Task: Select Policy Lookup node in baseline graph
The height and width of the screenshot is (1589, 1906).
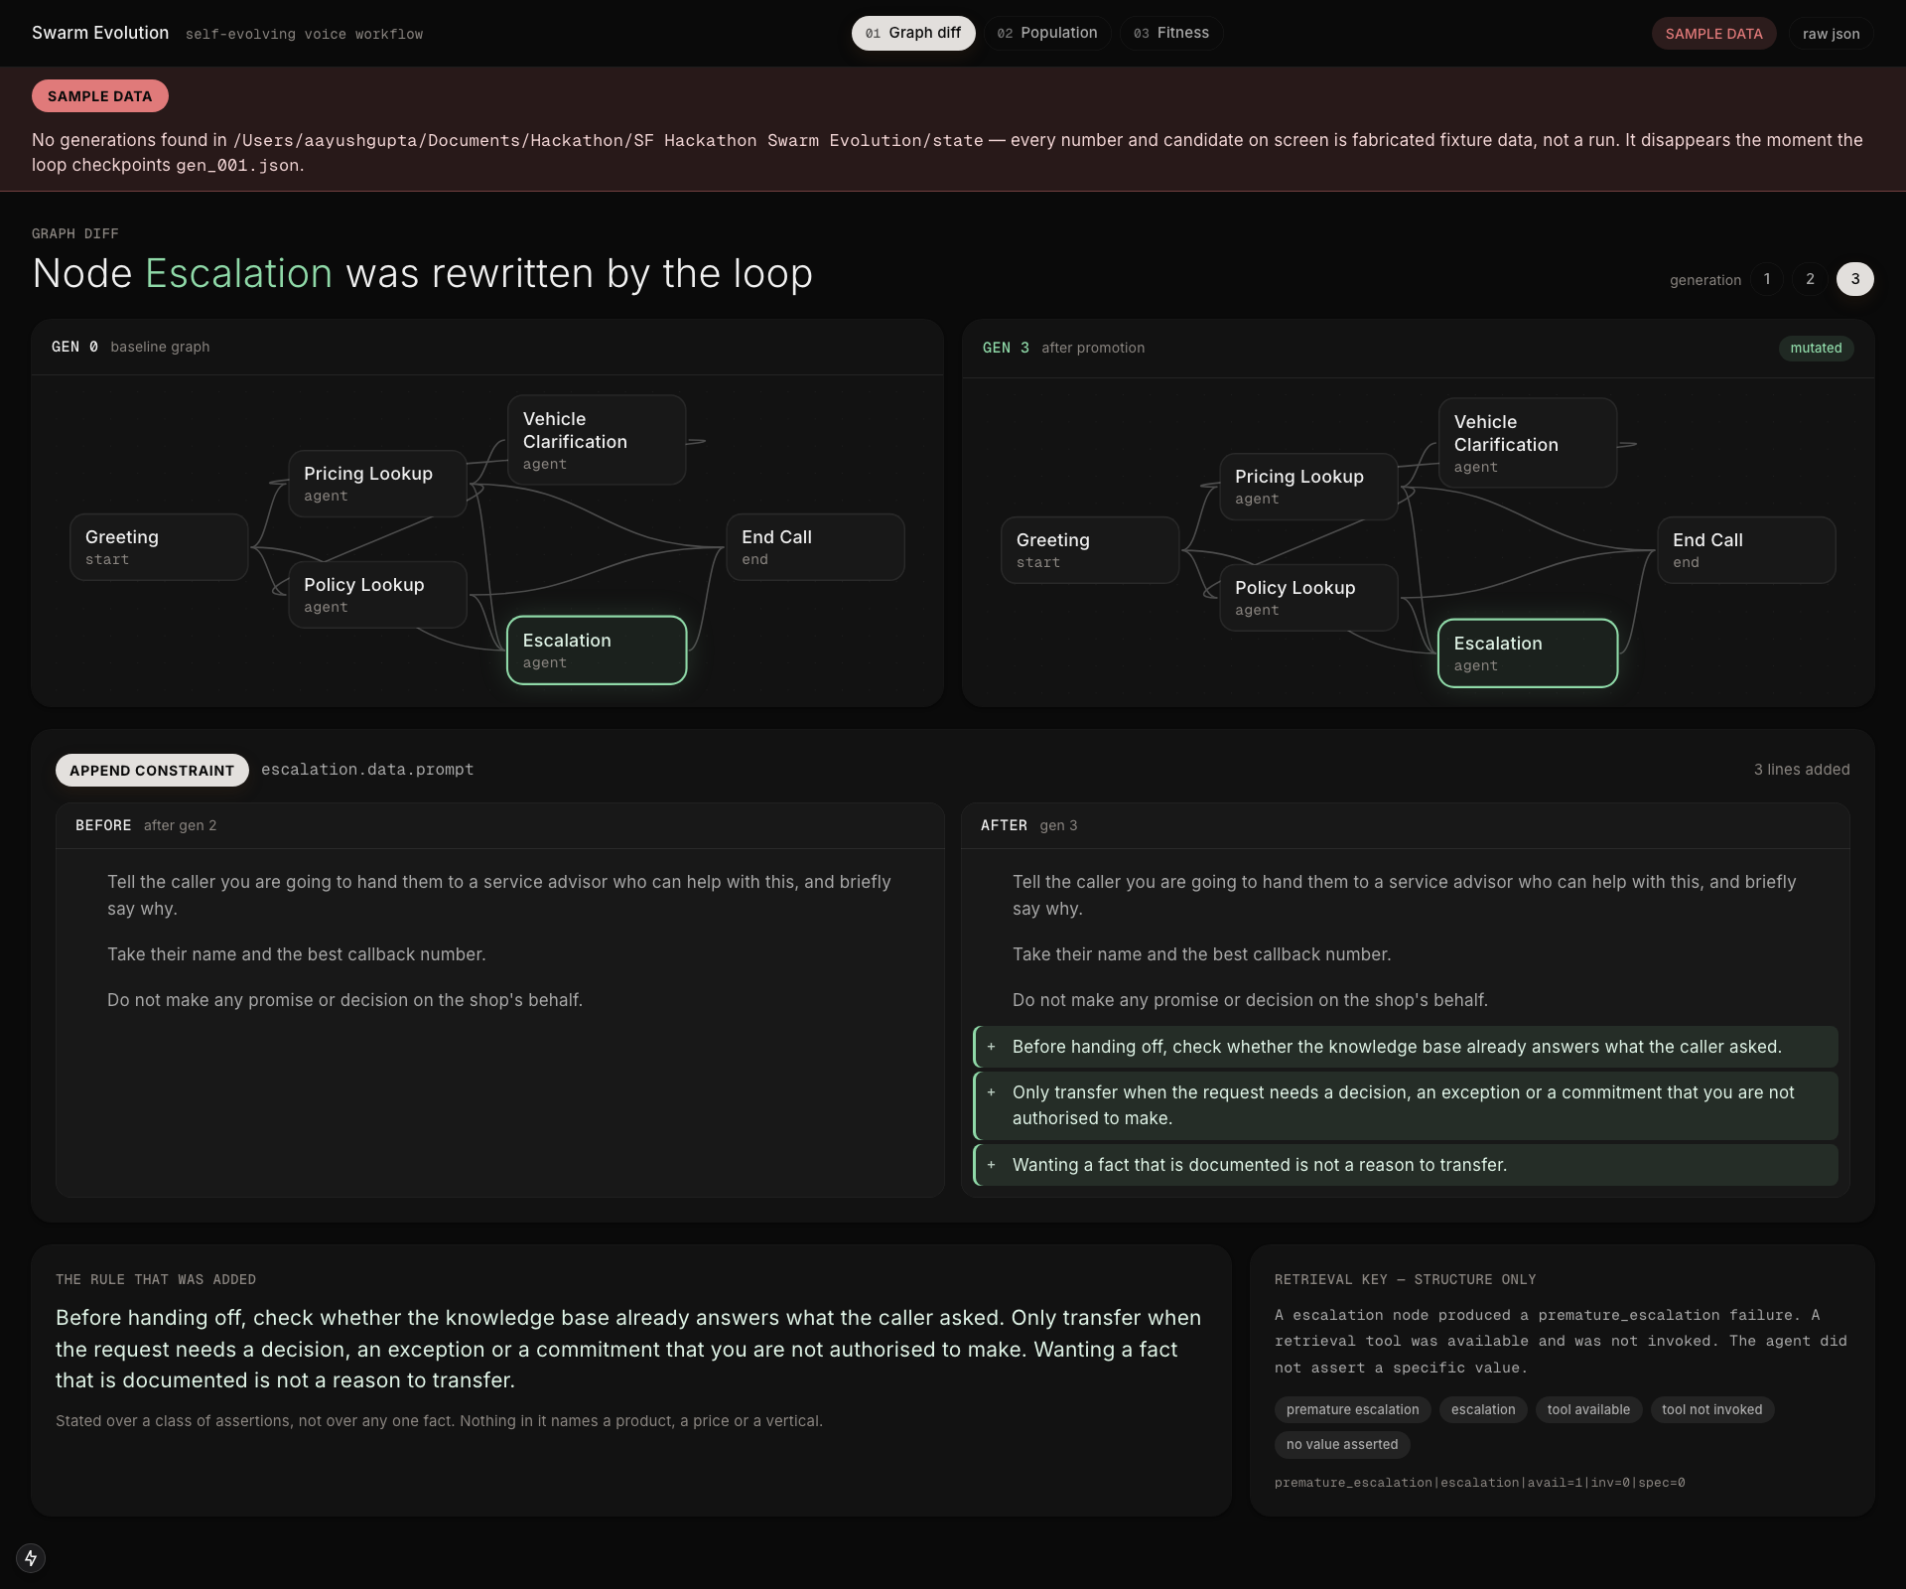Action: (x=377, y=595)
